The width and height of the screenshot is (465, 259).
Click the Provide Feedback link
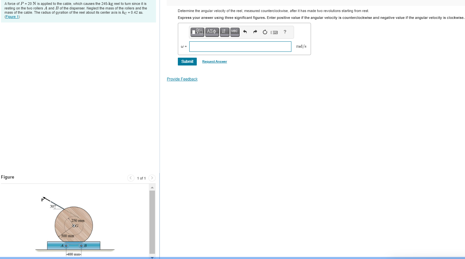point(182,79)
